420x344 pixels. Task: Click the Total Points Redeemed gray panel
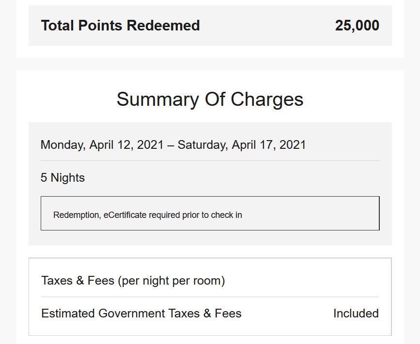pos(210,26)
